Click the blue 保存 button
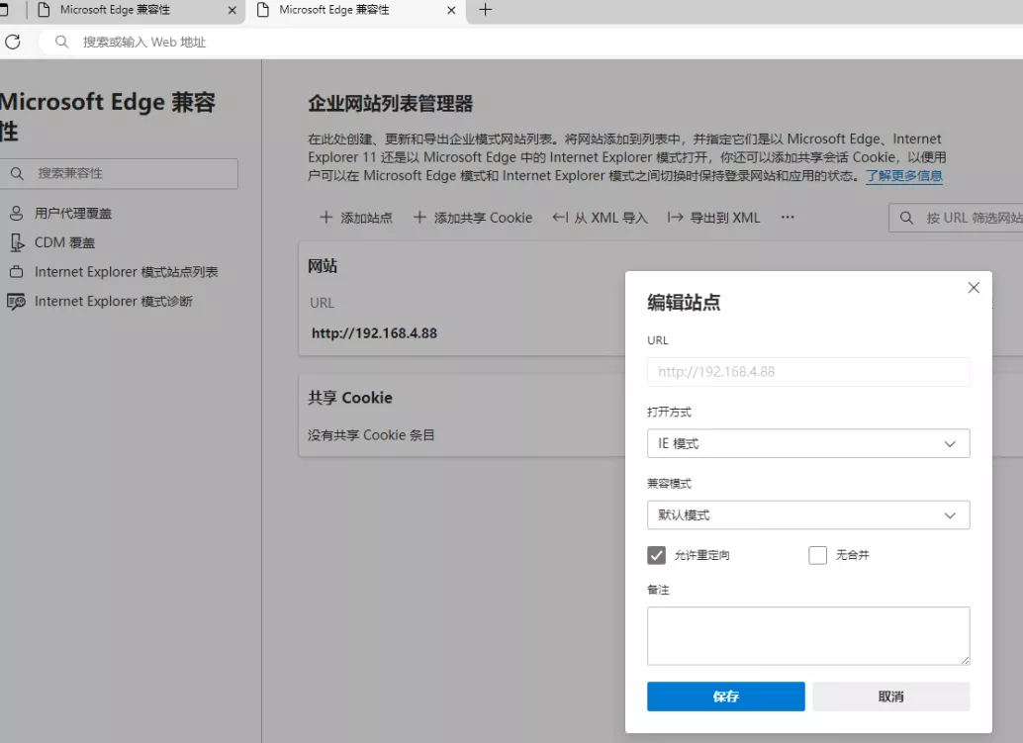This screenshot has width=1023, height=743. point(725,697)
